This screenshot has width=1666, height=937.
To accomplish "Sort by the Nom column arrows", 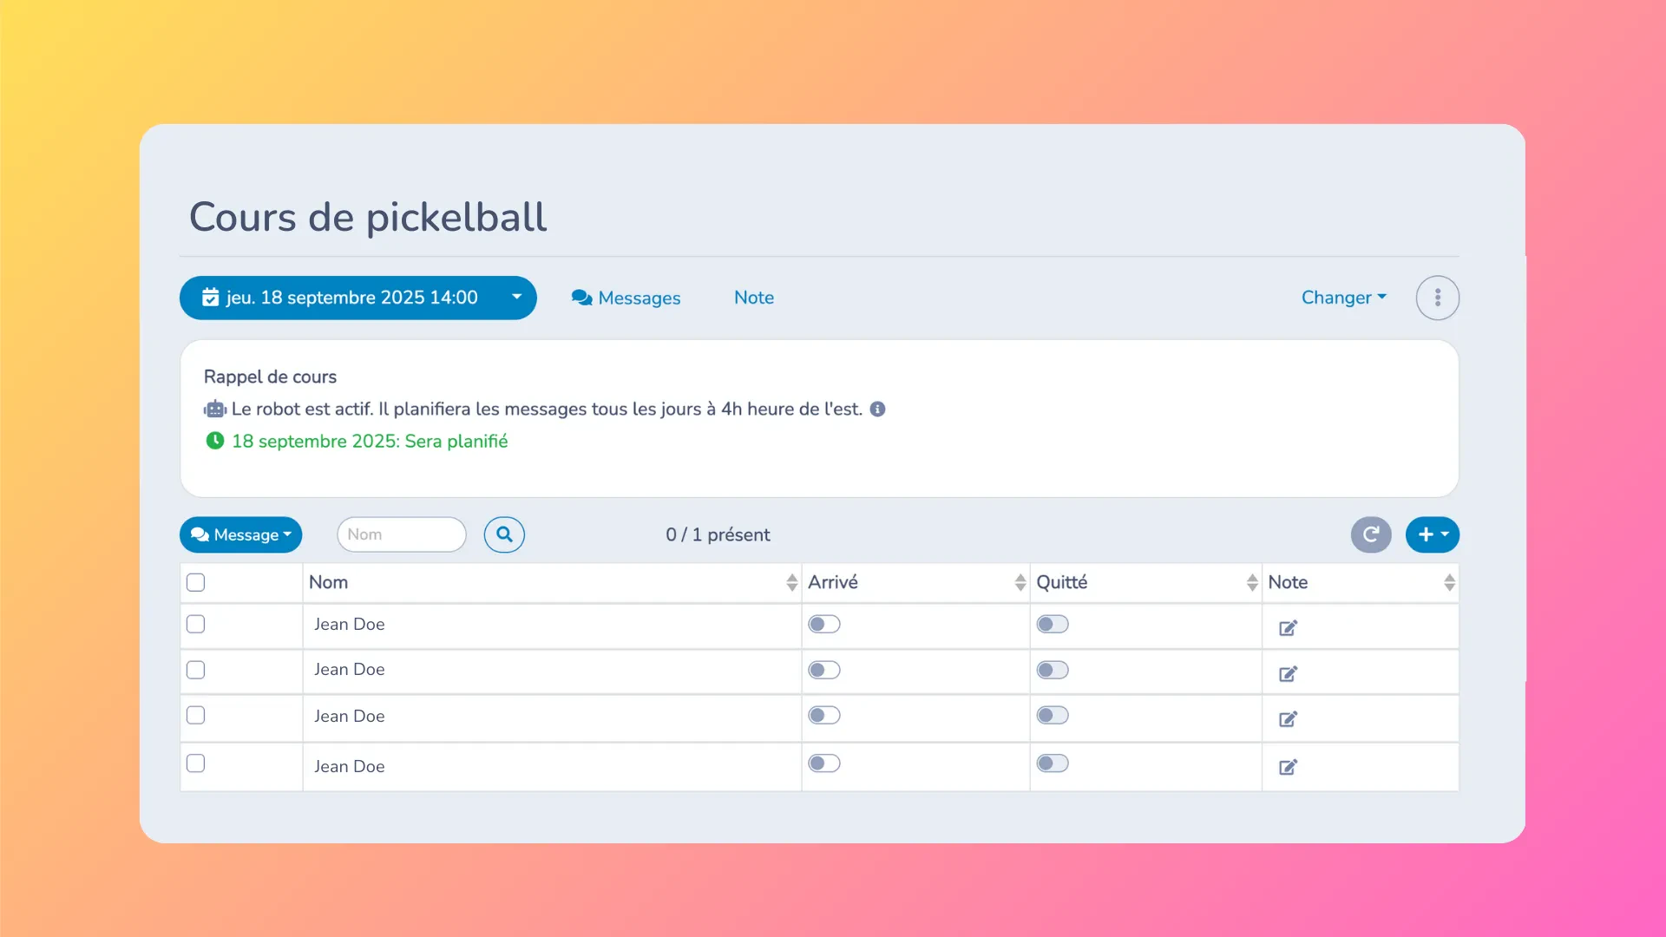I will pos(791,582).
